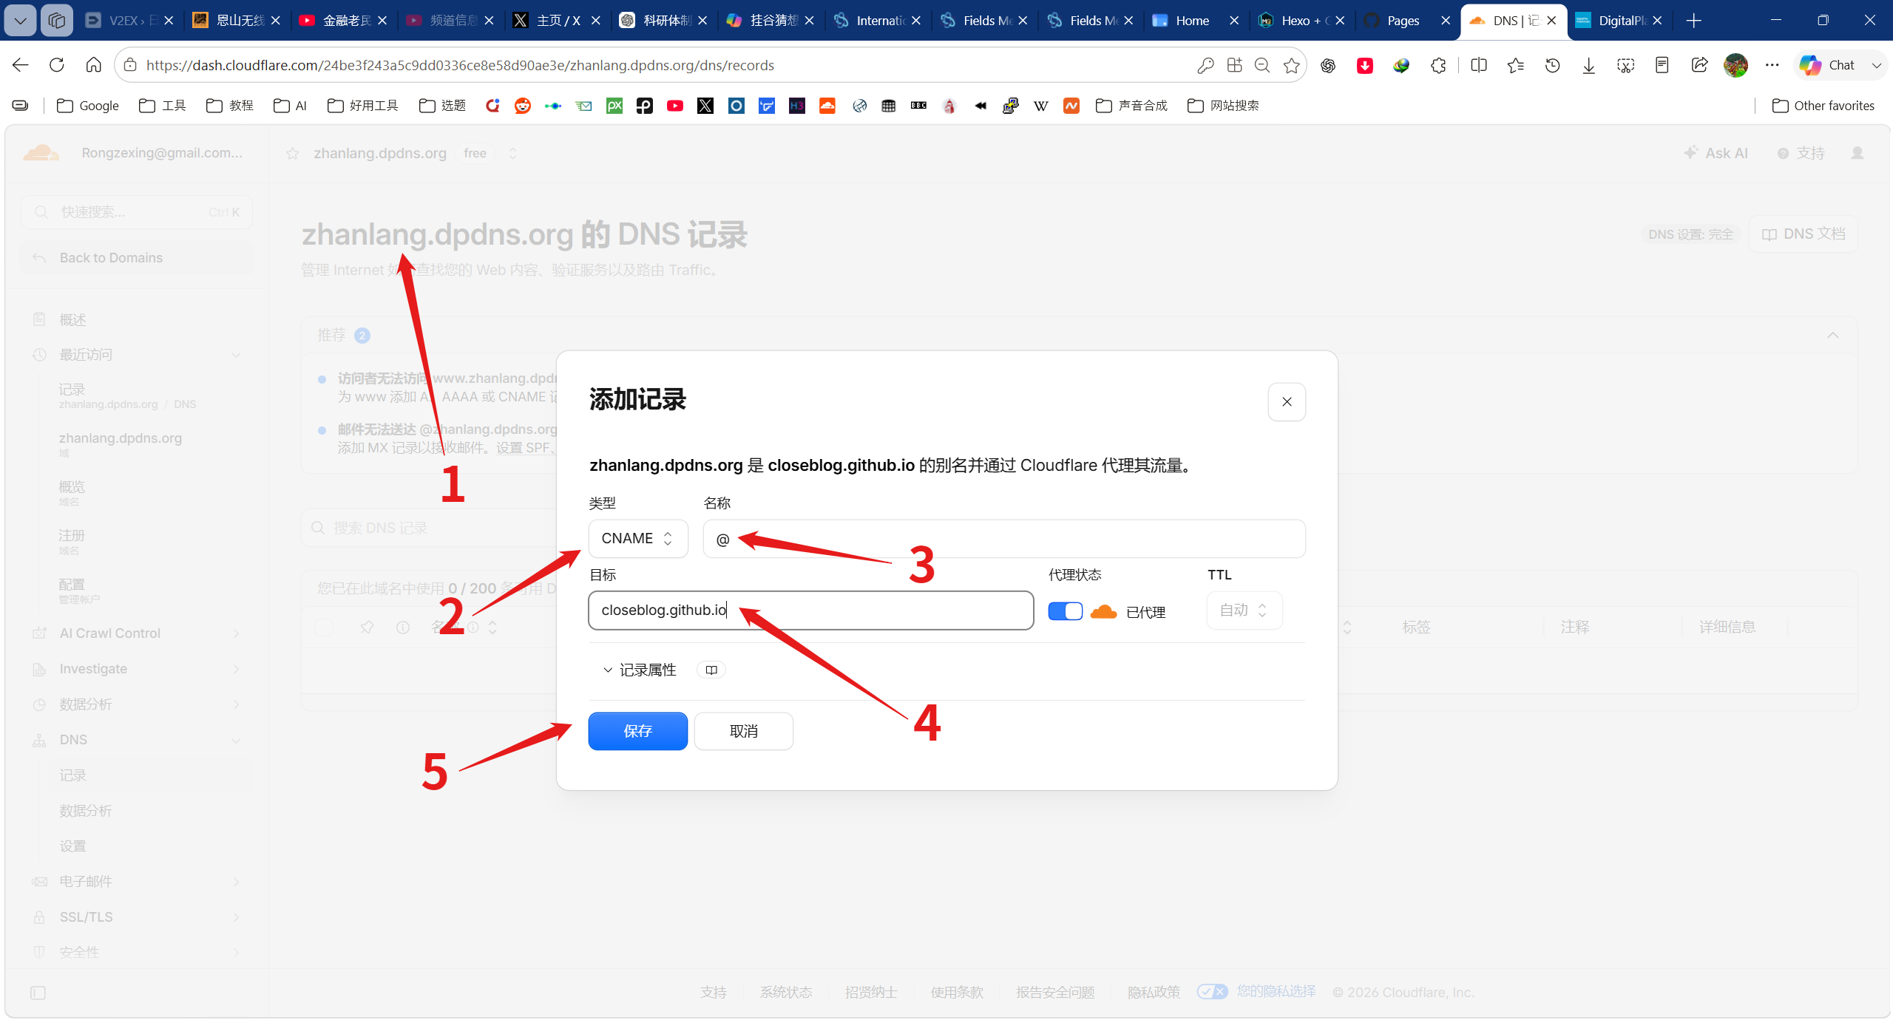This screenshot has width=1893, height=1020.
Task: Open the DNS 文档 link
Action: coord(1804,234)
